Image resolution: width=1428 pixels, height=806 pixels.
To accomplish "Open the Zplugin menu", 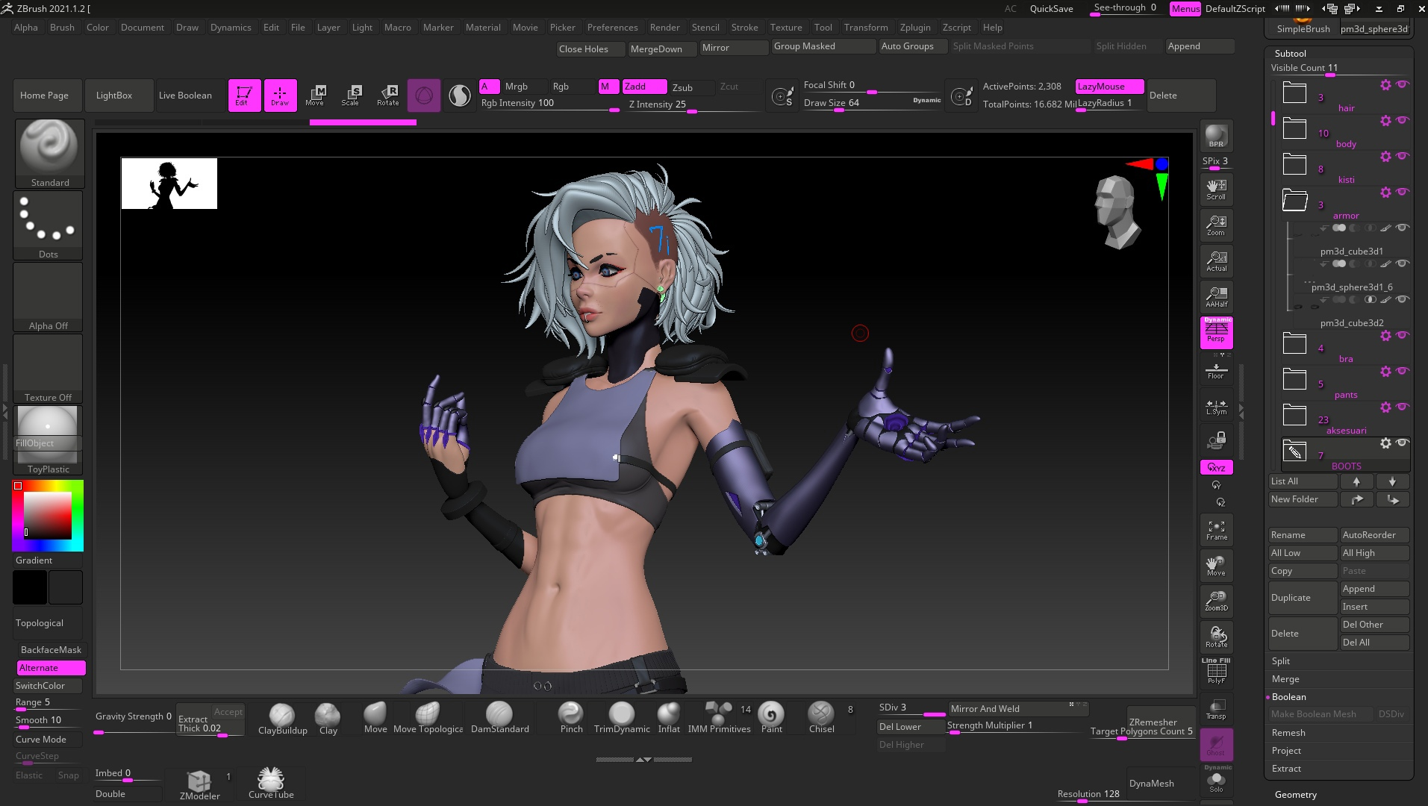I will point(914,28).
